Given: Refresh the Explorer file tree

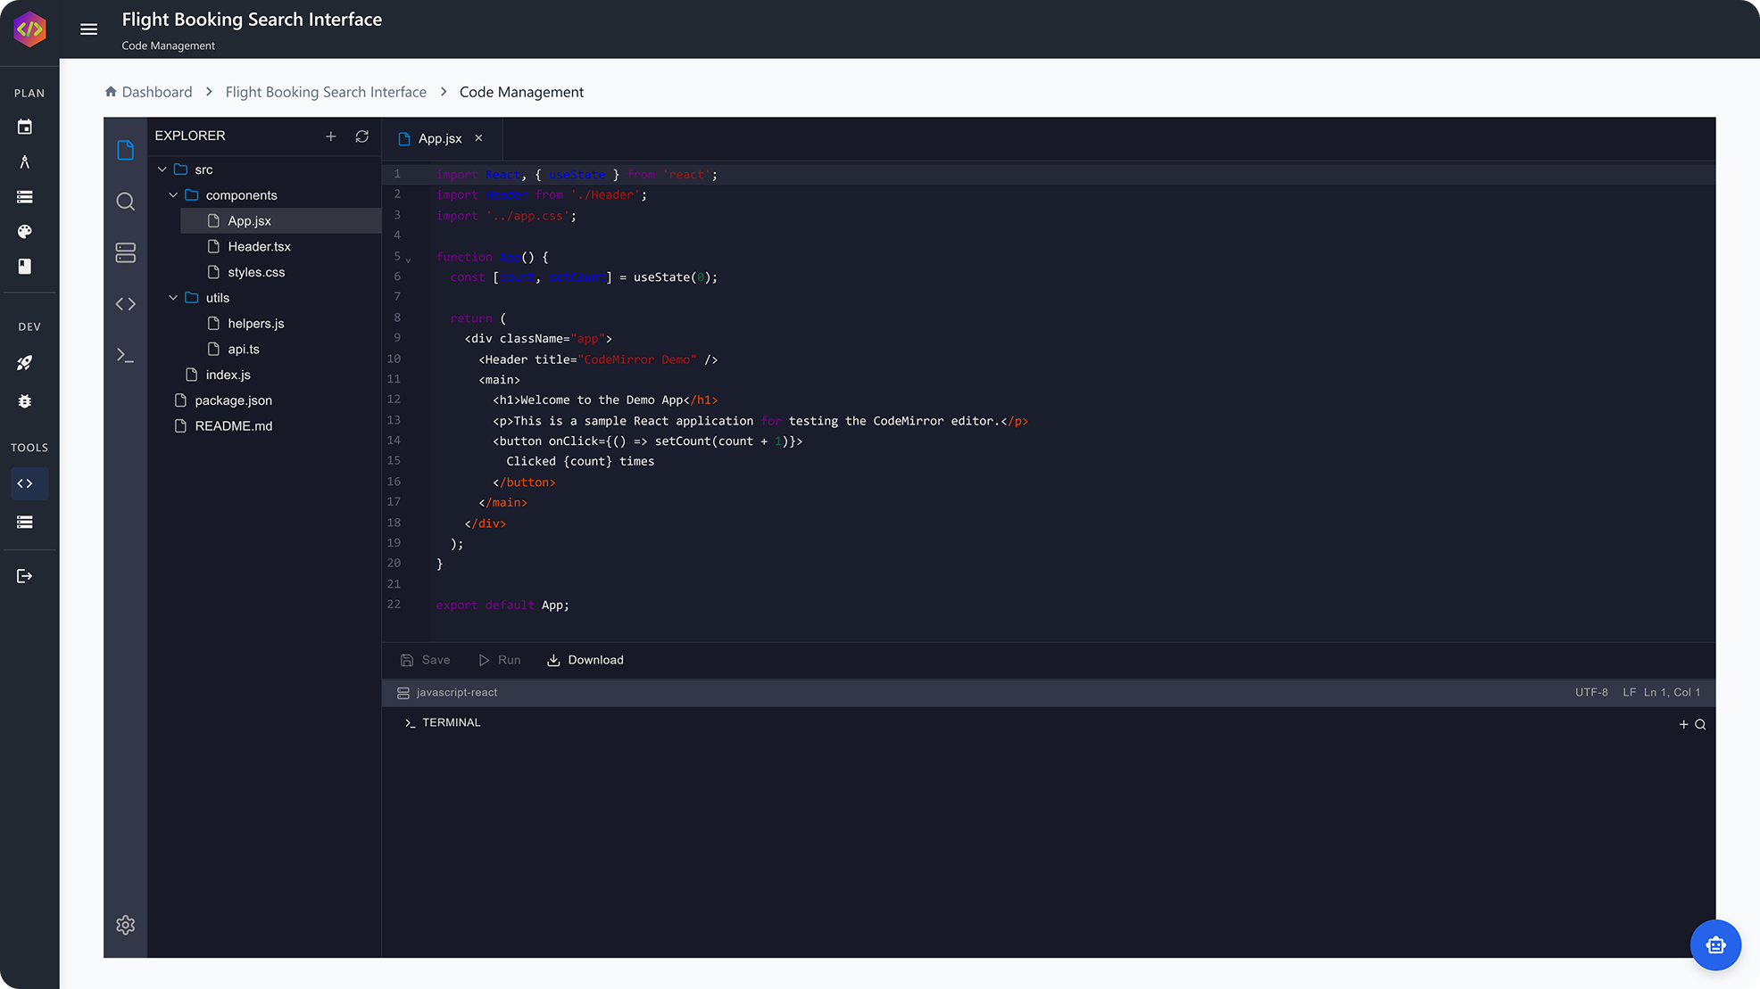Looking at the screenshot, I should tap(361, 136).
